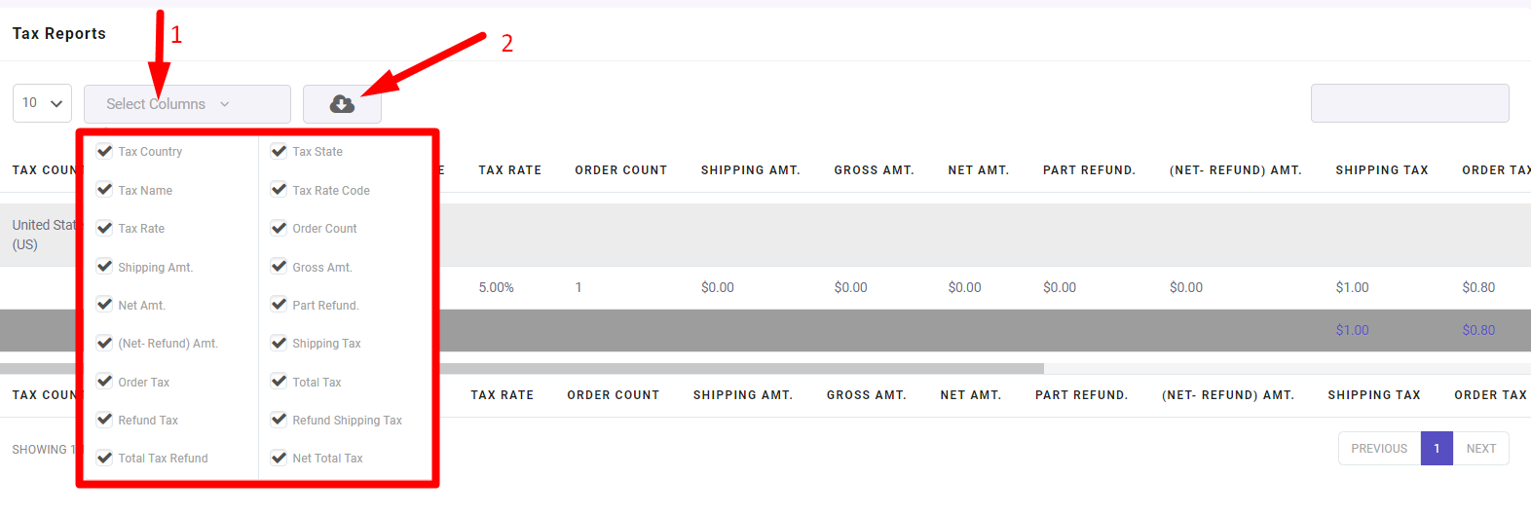The height and width of the screenshot is (515, 1531).
Task: Toggle the Refund Shipping Tax checkbox
Action: tap(279, 420)
